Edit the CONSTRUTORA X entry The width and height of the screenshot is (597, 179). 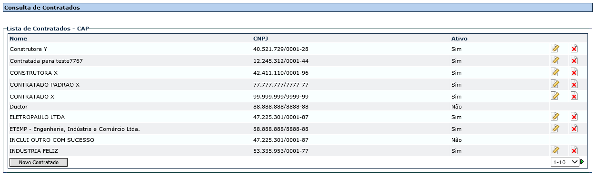[555, 72]
